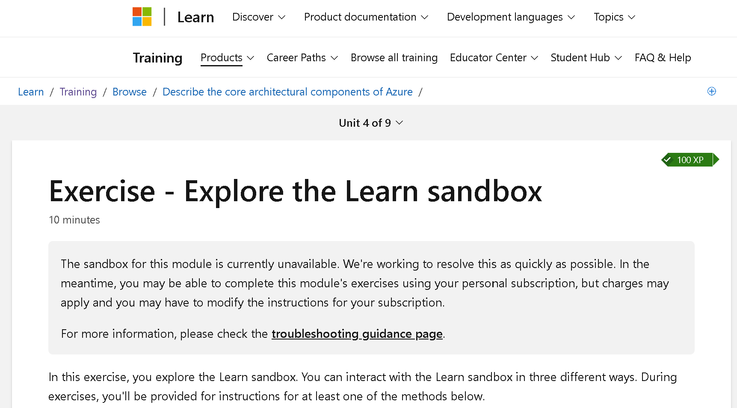
Task: Expand the Educator Center menu
Action: (494, 58)
